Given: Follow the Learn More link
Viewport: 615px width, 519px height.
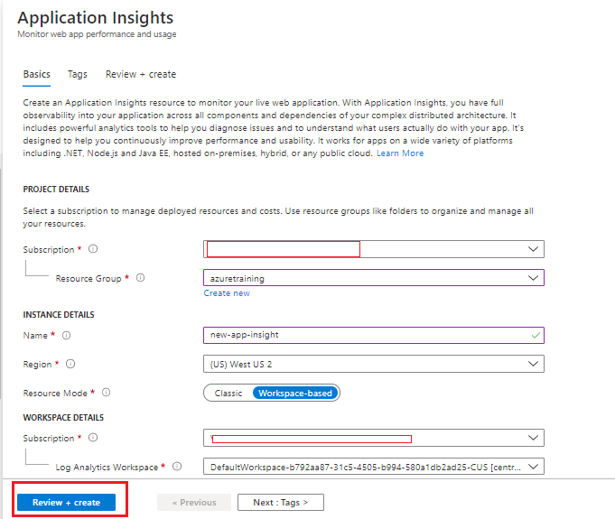Looking at the screenshot, I should pyautogui.click(x=400, y=153).
